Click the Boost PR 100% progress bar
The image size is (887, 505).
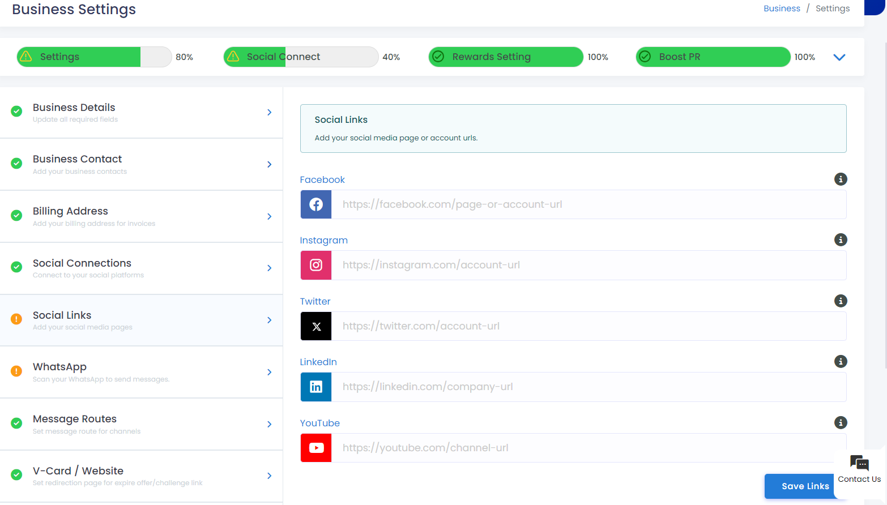pyautogui.click(x=713, y=57)
